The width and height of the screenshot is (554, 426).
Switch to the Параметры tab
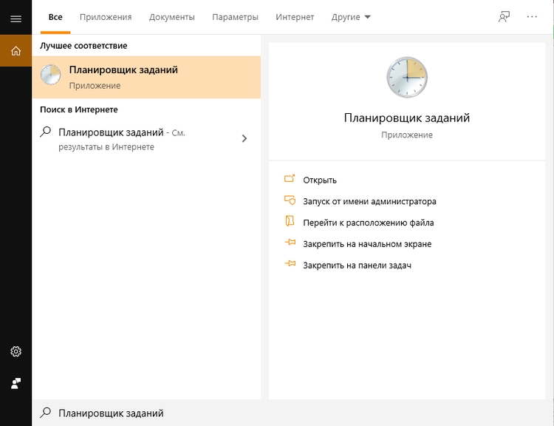pos(235,17)
